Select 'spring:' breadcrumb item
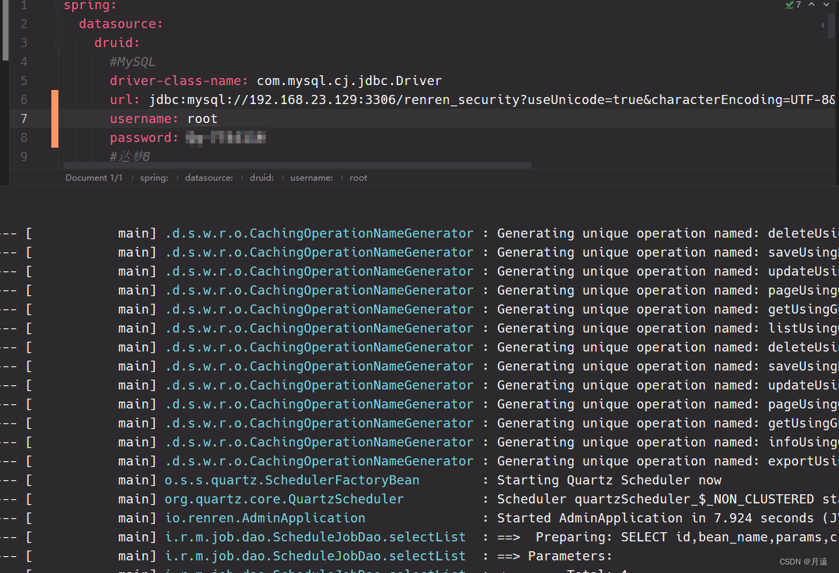 tap(154, 178)
